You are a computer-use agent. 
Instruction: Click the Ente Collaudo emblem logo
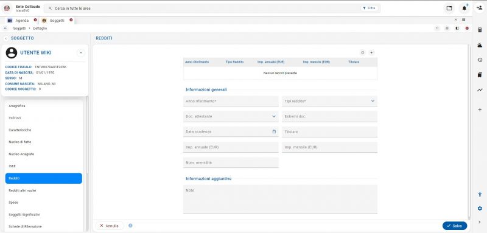(7, 8)
